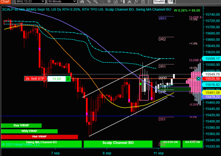Click the +1.0% level label
Screen dimensions: 221x156
click(x=193, y=44)
